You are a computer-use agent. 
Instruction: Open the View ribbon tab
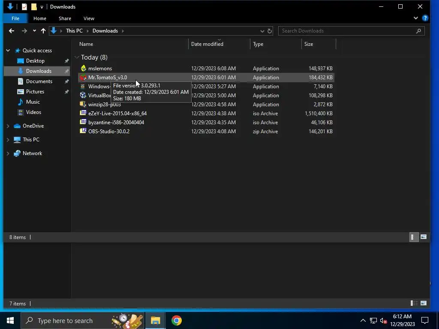pos(89,18)
